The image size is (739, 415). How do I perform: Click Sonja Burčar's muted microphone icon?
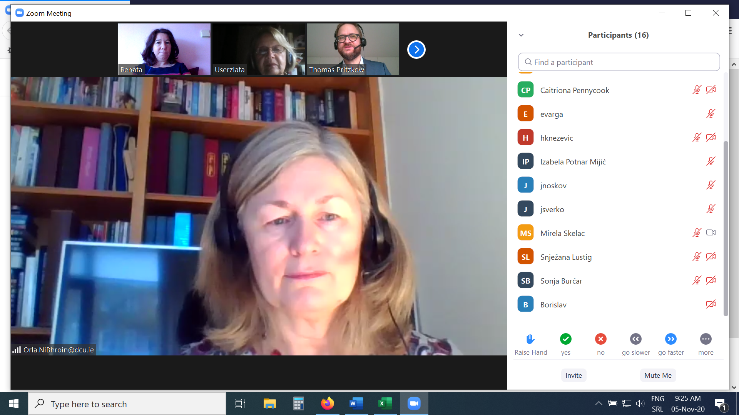[x=697, y=281]
